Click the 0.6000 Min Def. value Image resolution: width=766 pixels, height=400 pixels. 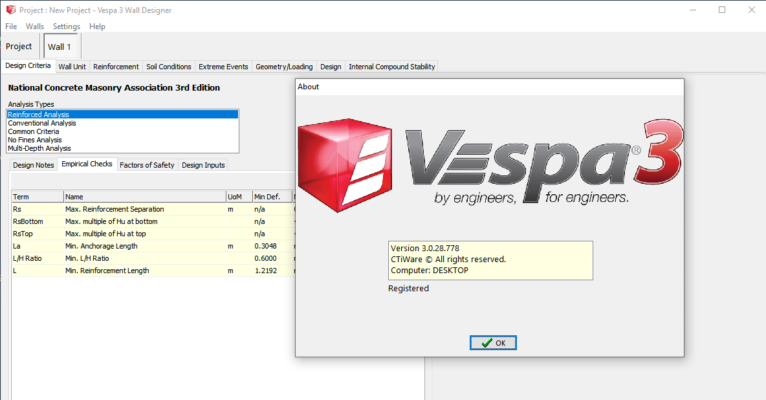coord(265,258)
